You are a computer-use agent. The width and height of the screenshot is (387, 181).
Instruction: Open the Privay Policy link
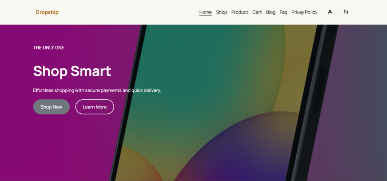304,12
